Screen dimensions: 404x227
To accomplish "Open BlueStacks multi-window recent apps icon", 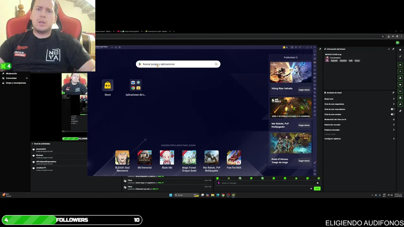I will [120, 47].
